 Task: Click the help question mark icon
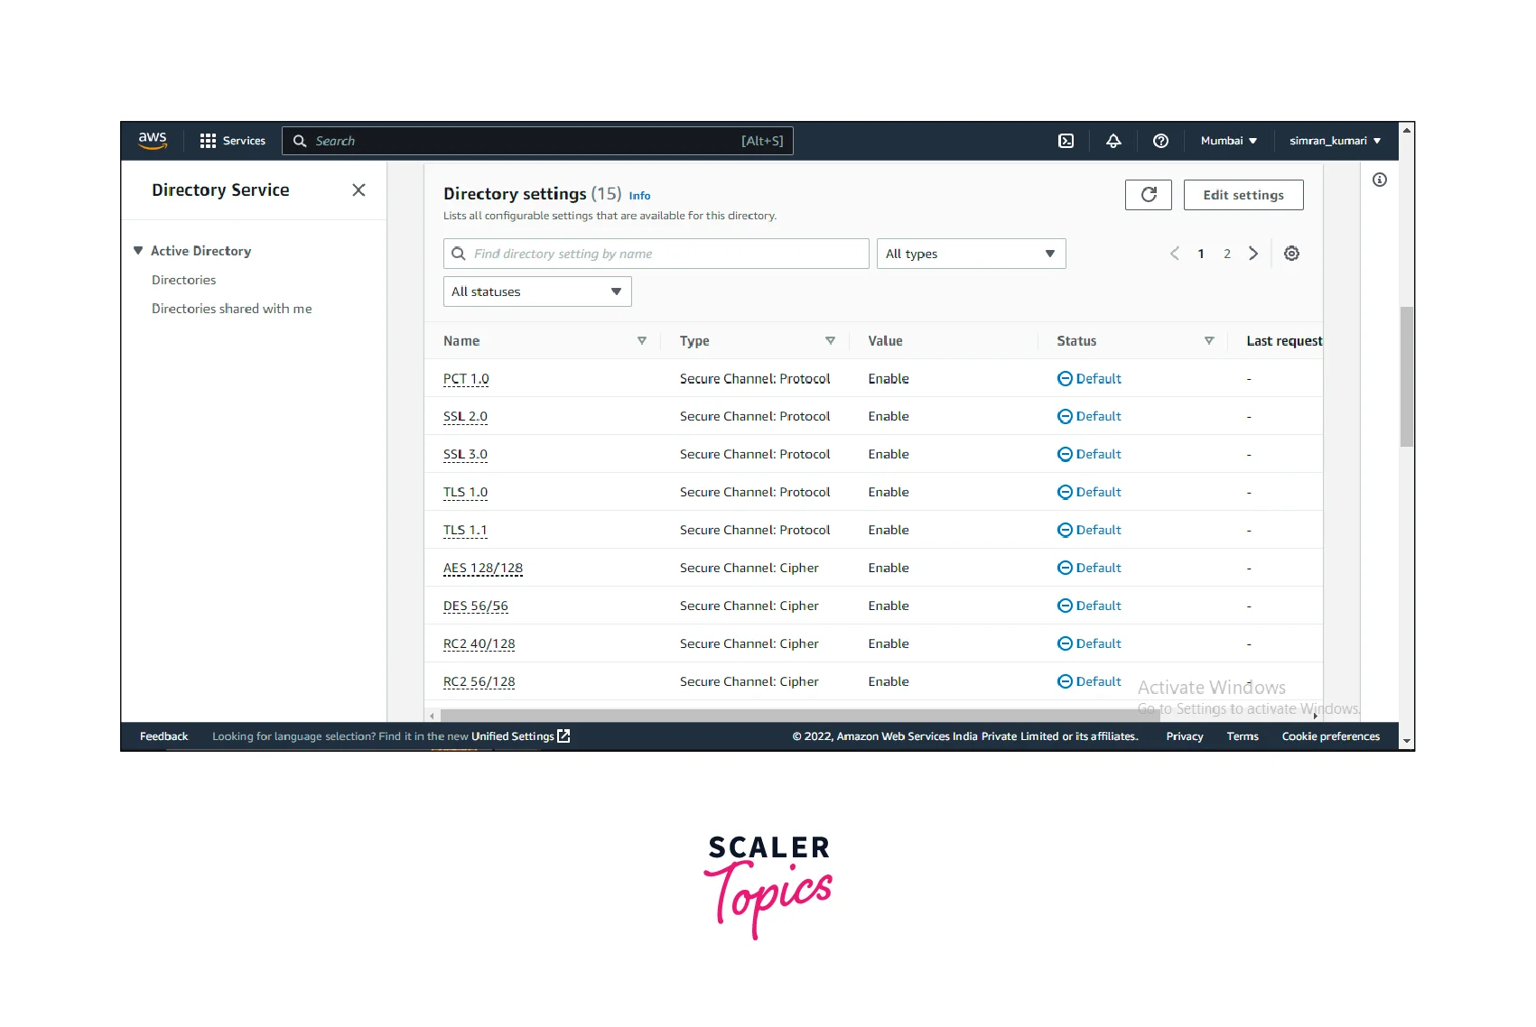click(1160, 141)
